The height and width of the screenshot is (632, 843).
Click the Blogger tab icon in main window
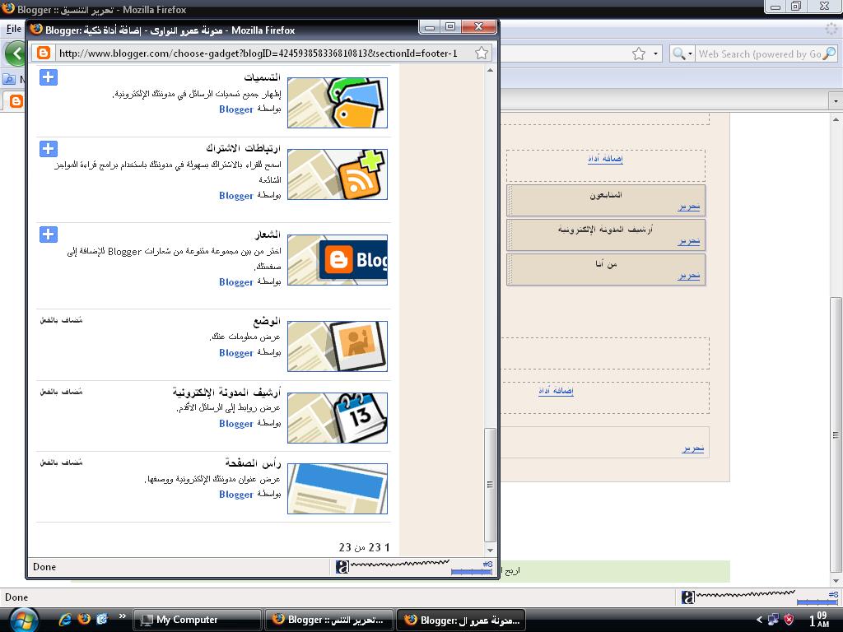pyautogui.click(x=16, y=100)
